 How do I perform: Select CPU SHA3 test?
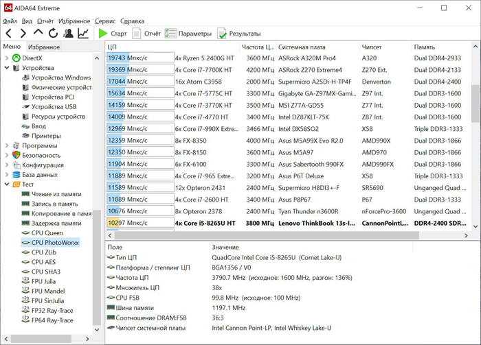click(x=46, y=272)
